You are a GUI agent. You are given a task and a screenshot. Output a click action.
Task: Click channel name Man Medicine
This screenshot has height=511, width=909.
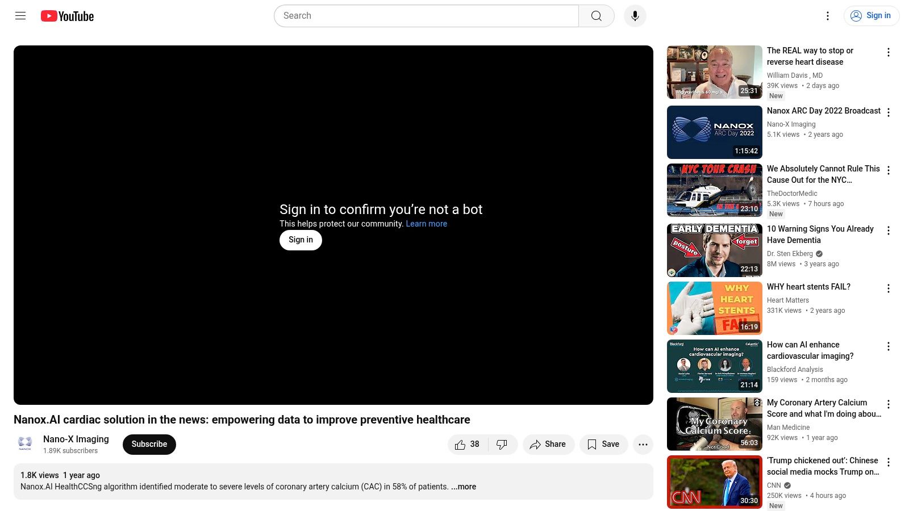click(x=789, y=428)
